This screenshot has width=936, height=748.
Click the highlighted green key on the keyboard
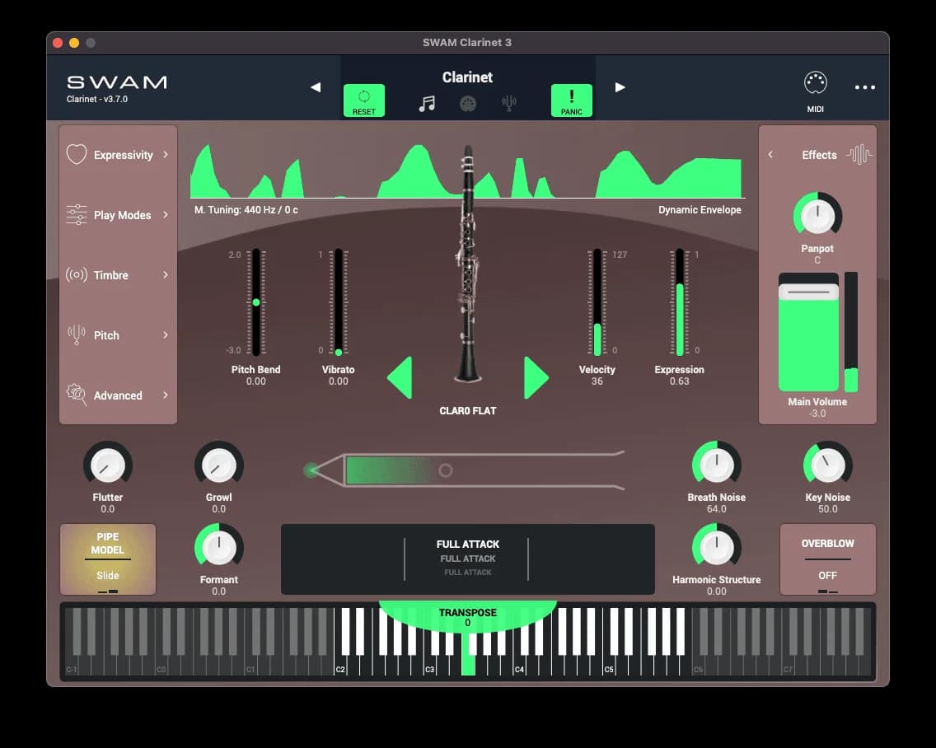[468, 664]
